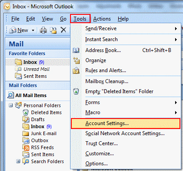Open the Actions menu
This screenshot has width=183, height=171.
click(102, 19)
